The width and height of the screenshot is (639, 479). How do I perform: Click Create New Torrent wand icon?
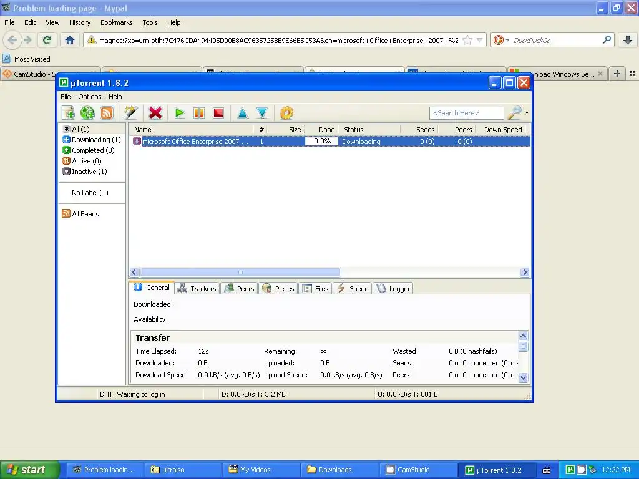point(130,113)
